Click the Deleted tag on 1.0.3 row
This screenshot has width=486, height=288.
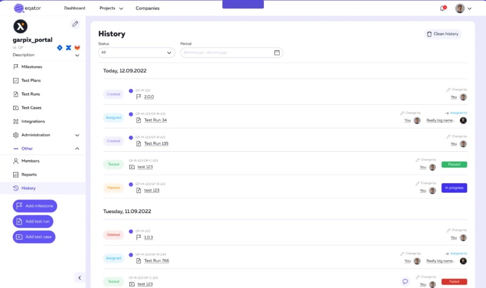tap(113, 235)
